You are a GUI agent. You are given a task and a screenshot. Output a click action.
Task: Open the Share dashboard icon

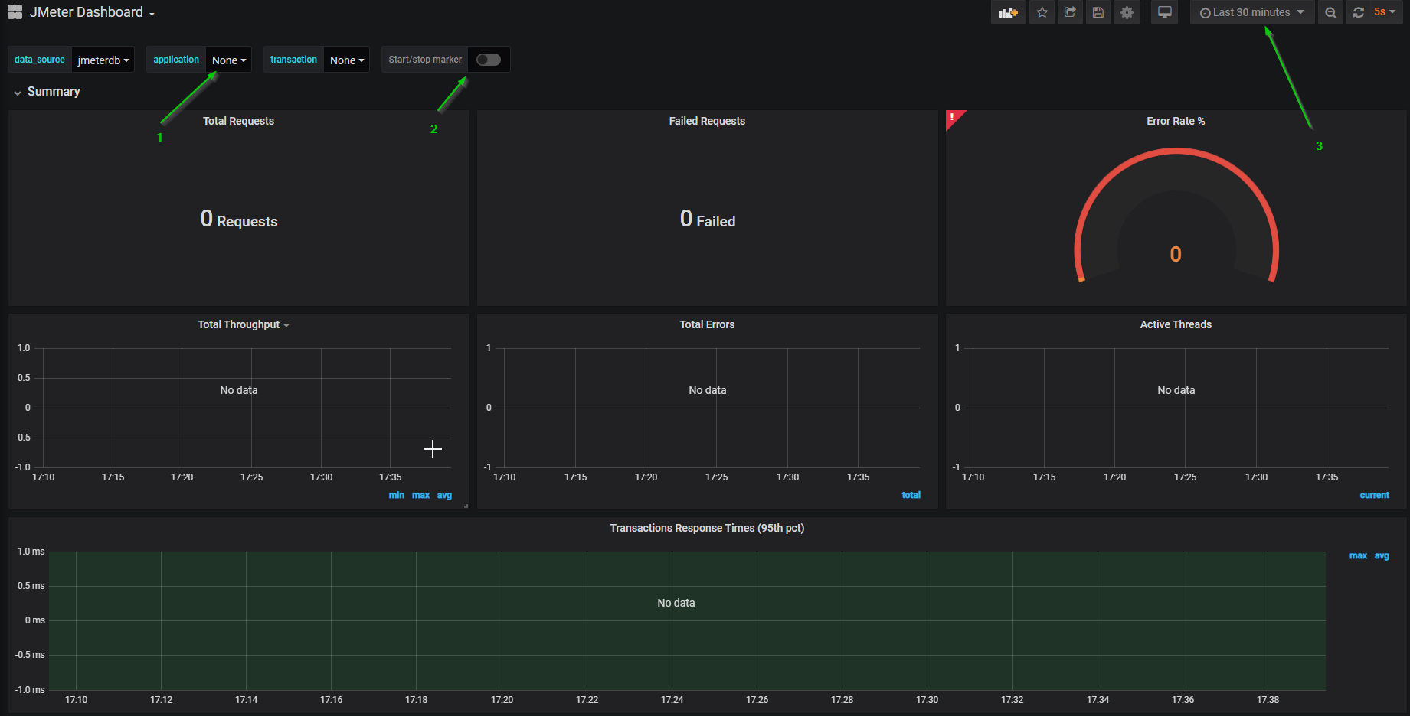click(1070, 12)
